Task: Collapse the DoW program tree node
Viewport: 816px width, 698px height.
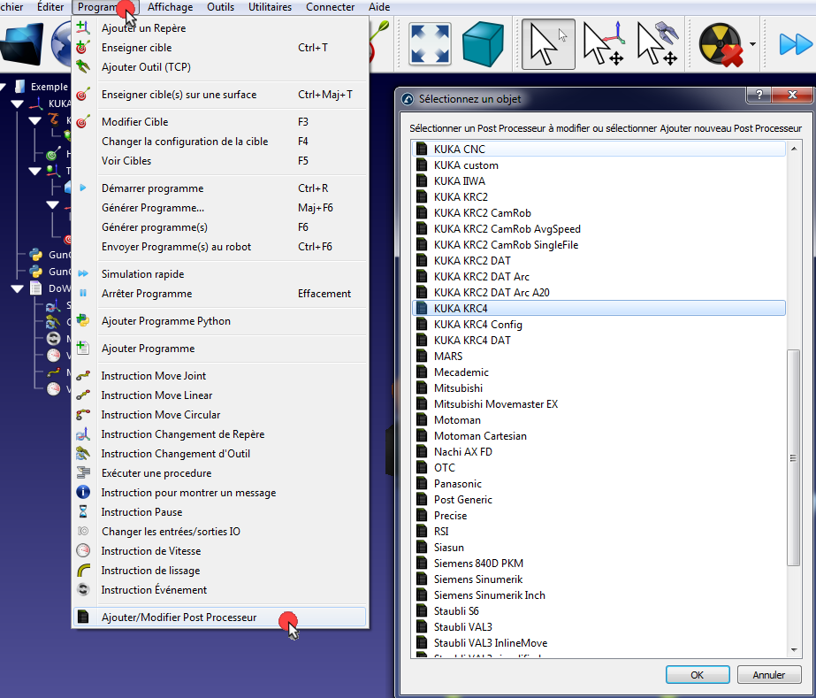Action: (18, 288)
